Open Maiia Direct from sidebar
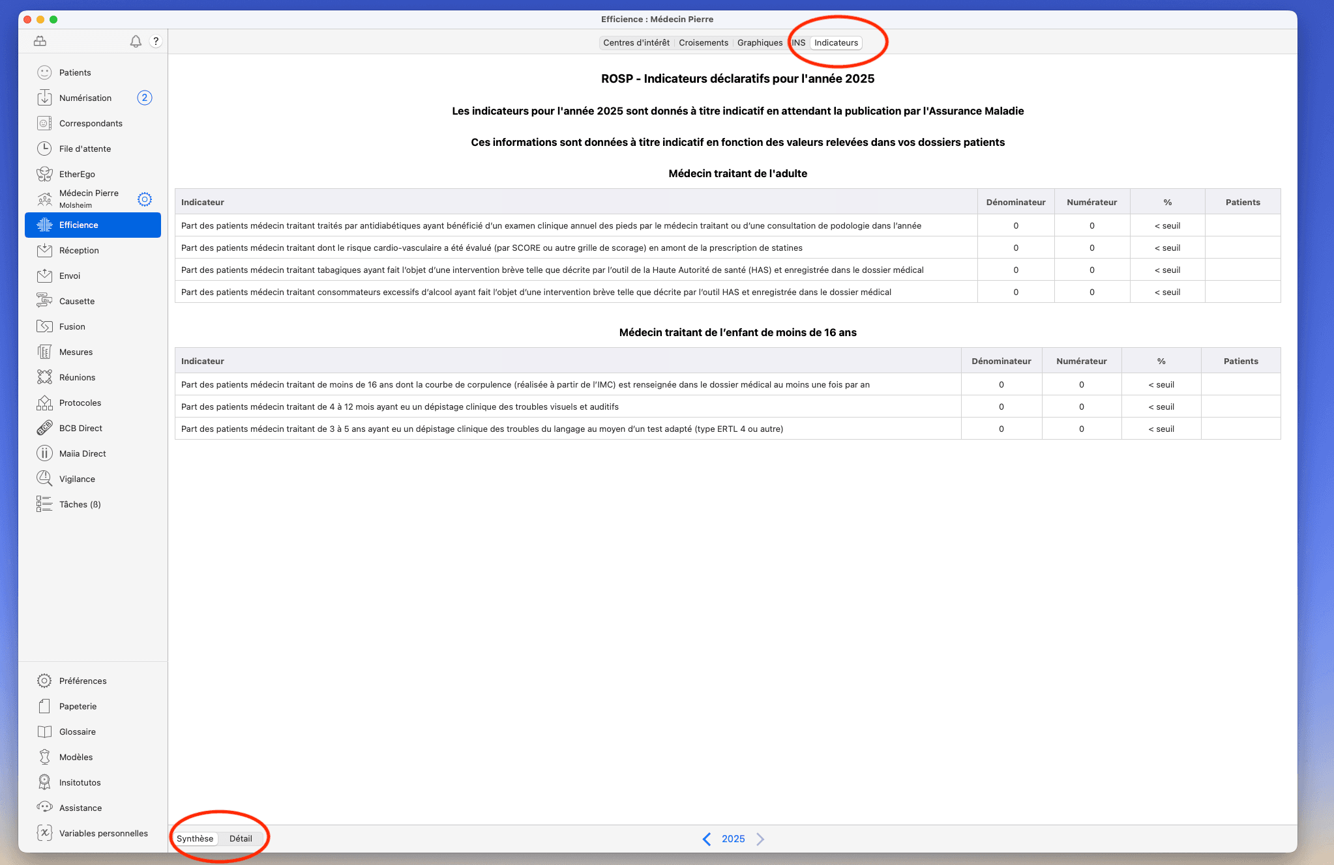Image resolution: width=1334 pixels, height=865 pixels. coord(82,453)
